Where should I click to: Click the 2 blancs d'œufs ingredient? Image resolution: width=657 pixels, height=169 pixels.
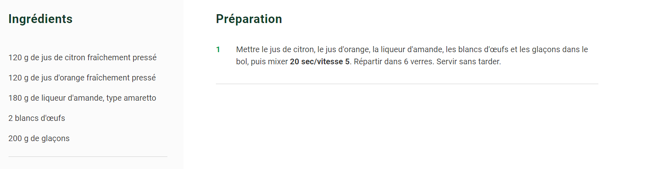click(x=37, y=118)
